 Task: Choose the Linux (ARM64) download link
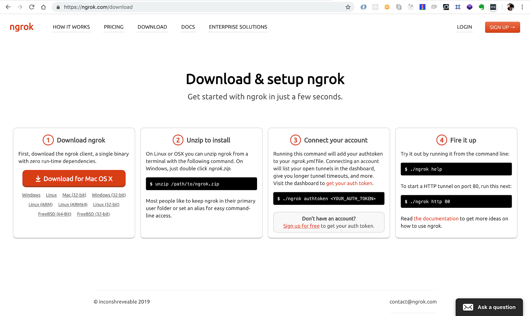click(73, 204)
